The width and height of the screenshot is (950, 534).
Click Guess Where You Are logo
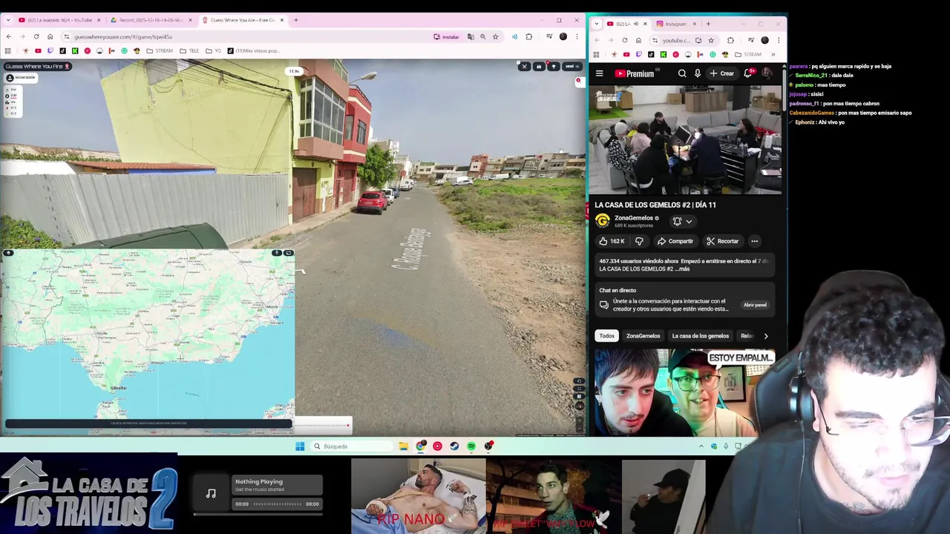tap(37, 66)
